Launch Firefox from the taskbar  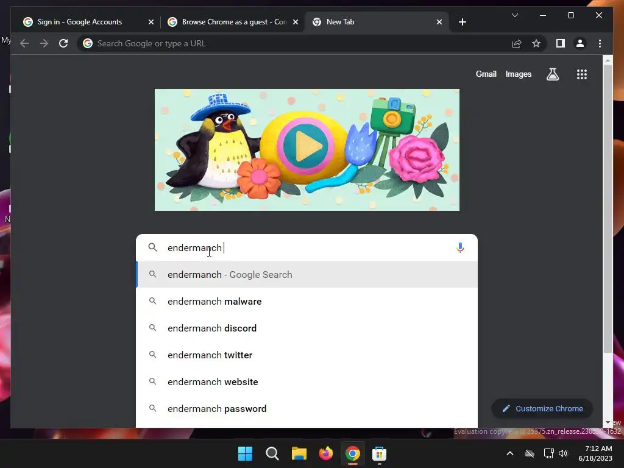coord(325,453)
